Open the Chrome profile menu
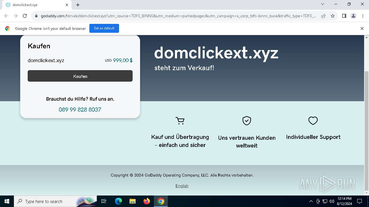Screen dimensions: 369x207 353,16
